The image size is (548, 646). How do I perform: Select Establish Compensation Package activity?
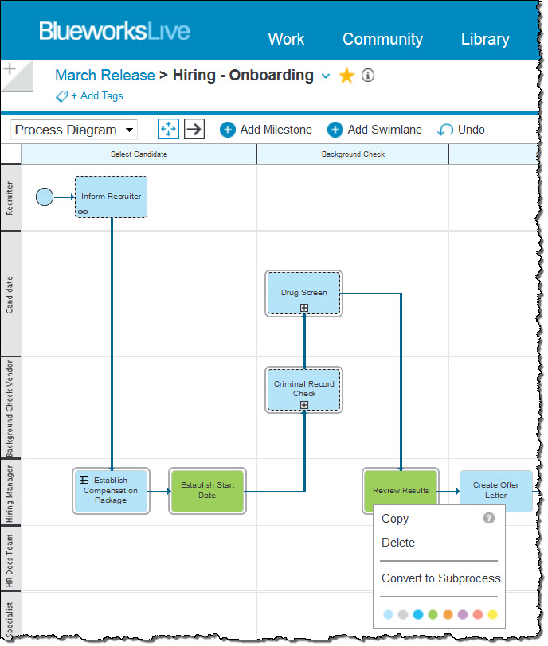111,490
